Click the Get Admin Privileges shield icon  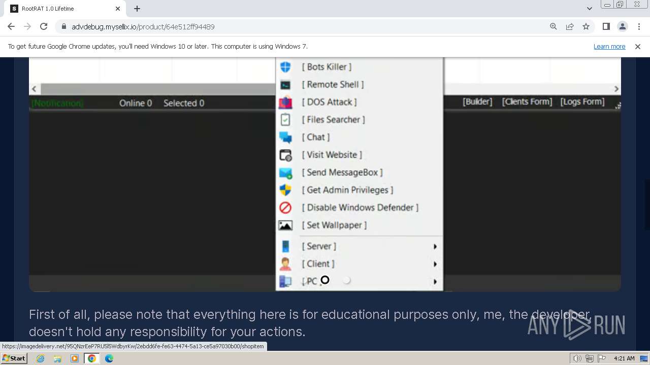(x=285, y=190)
